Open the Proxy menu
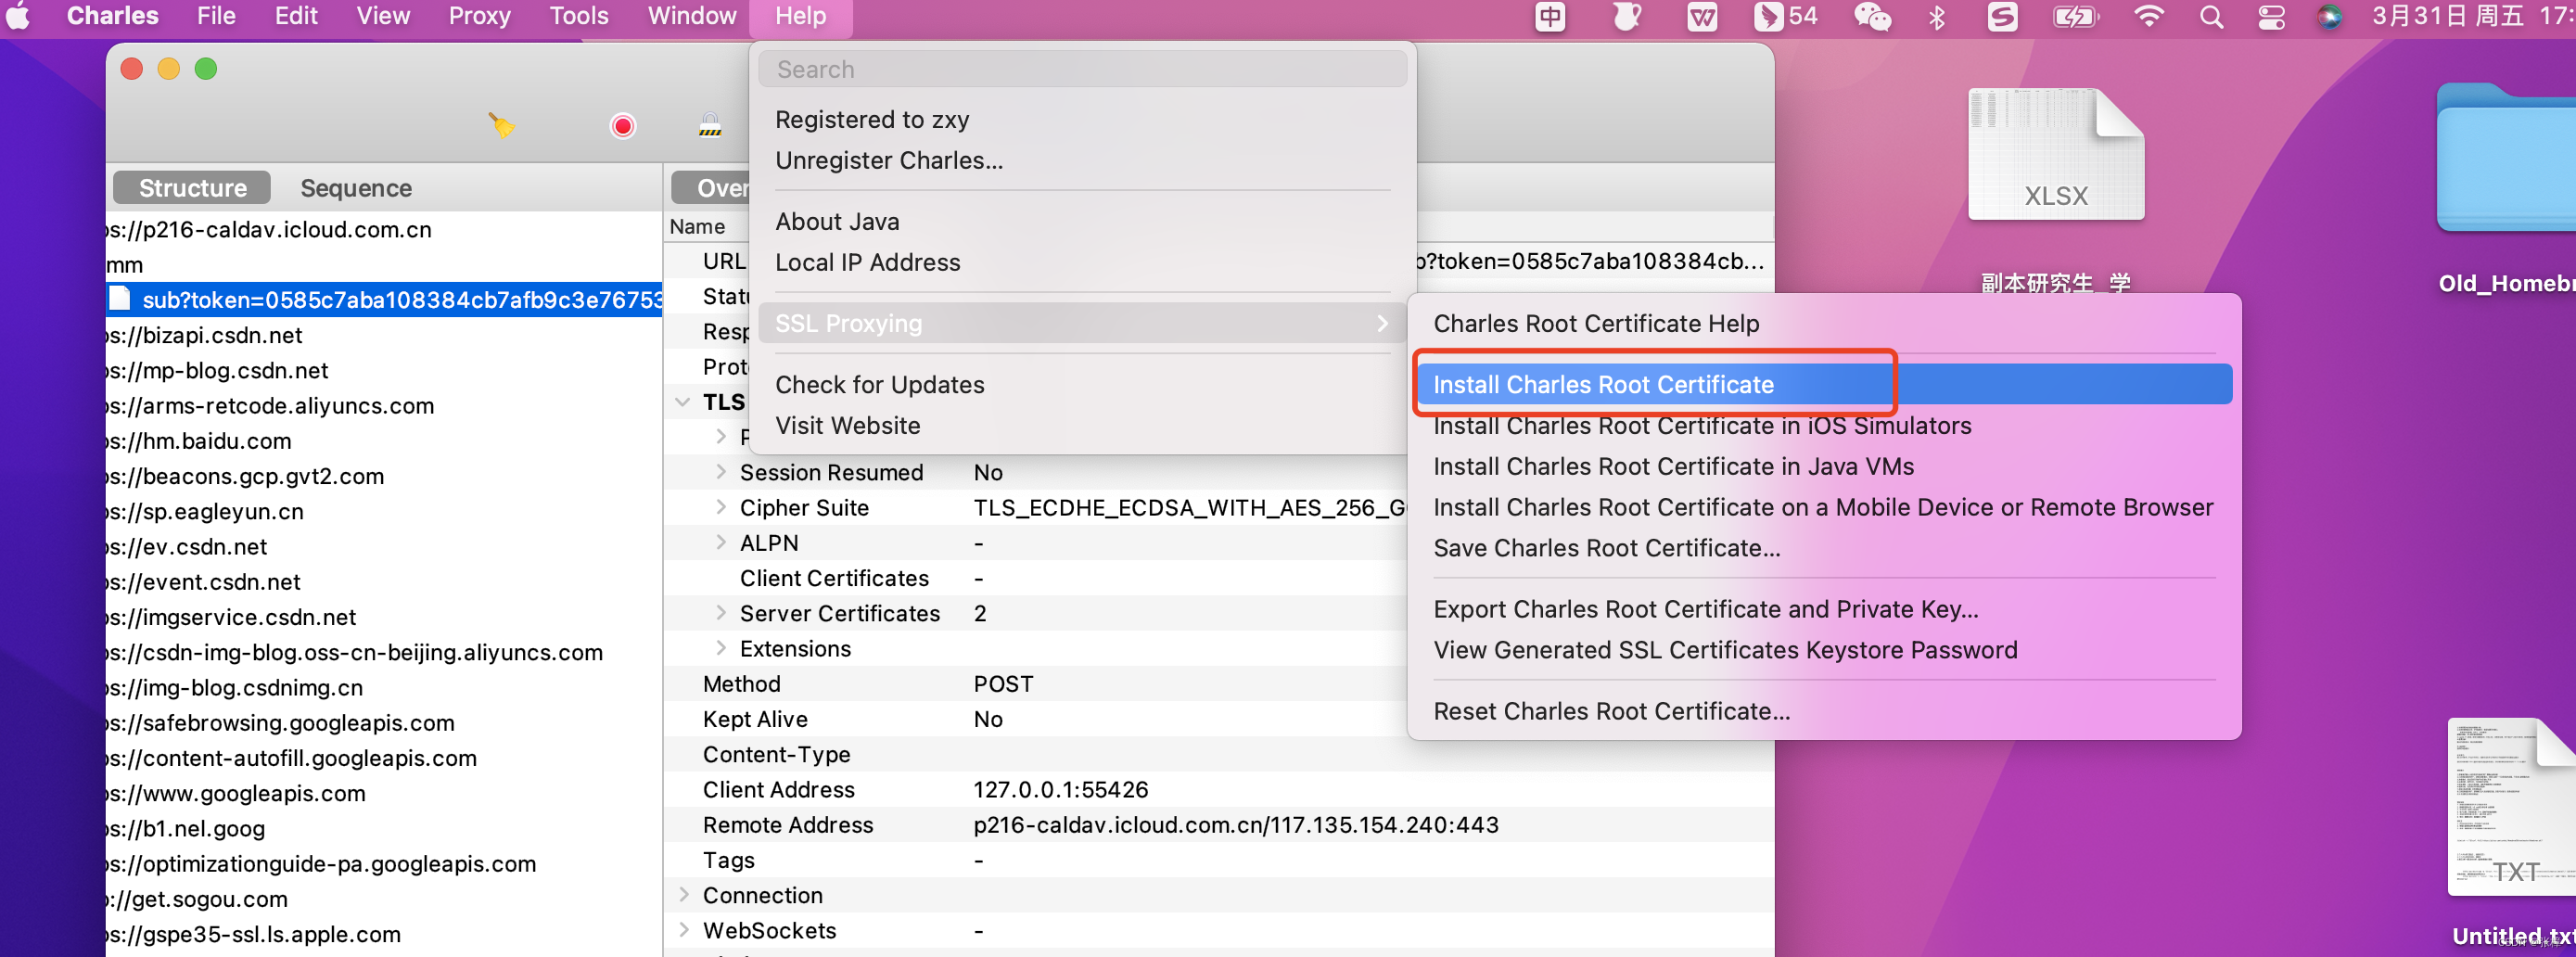The width and height of the screenshot is (2576, 957). pyautogui.click(x=479, y=16)
